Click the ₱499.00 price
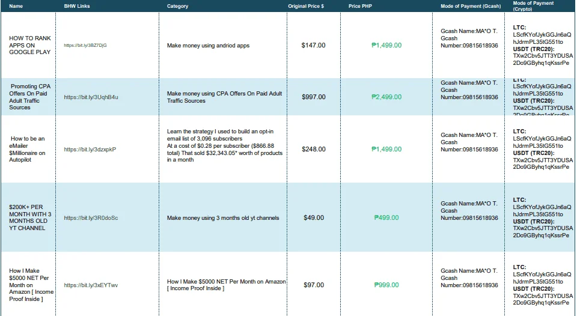The image size is (577, 316). click(x=386, y=218)
